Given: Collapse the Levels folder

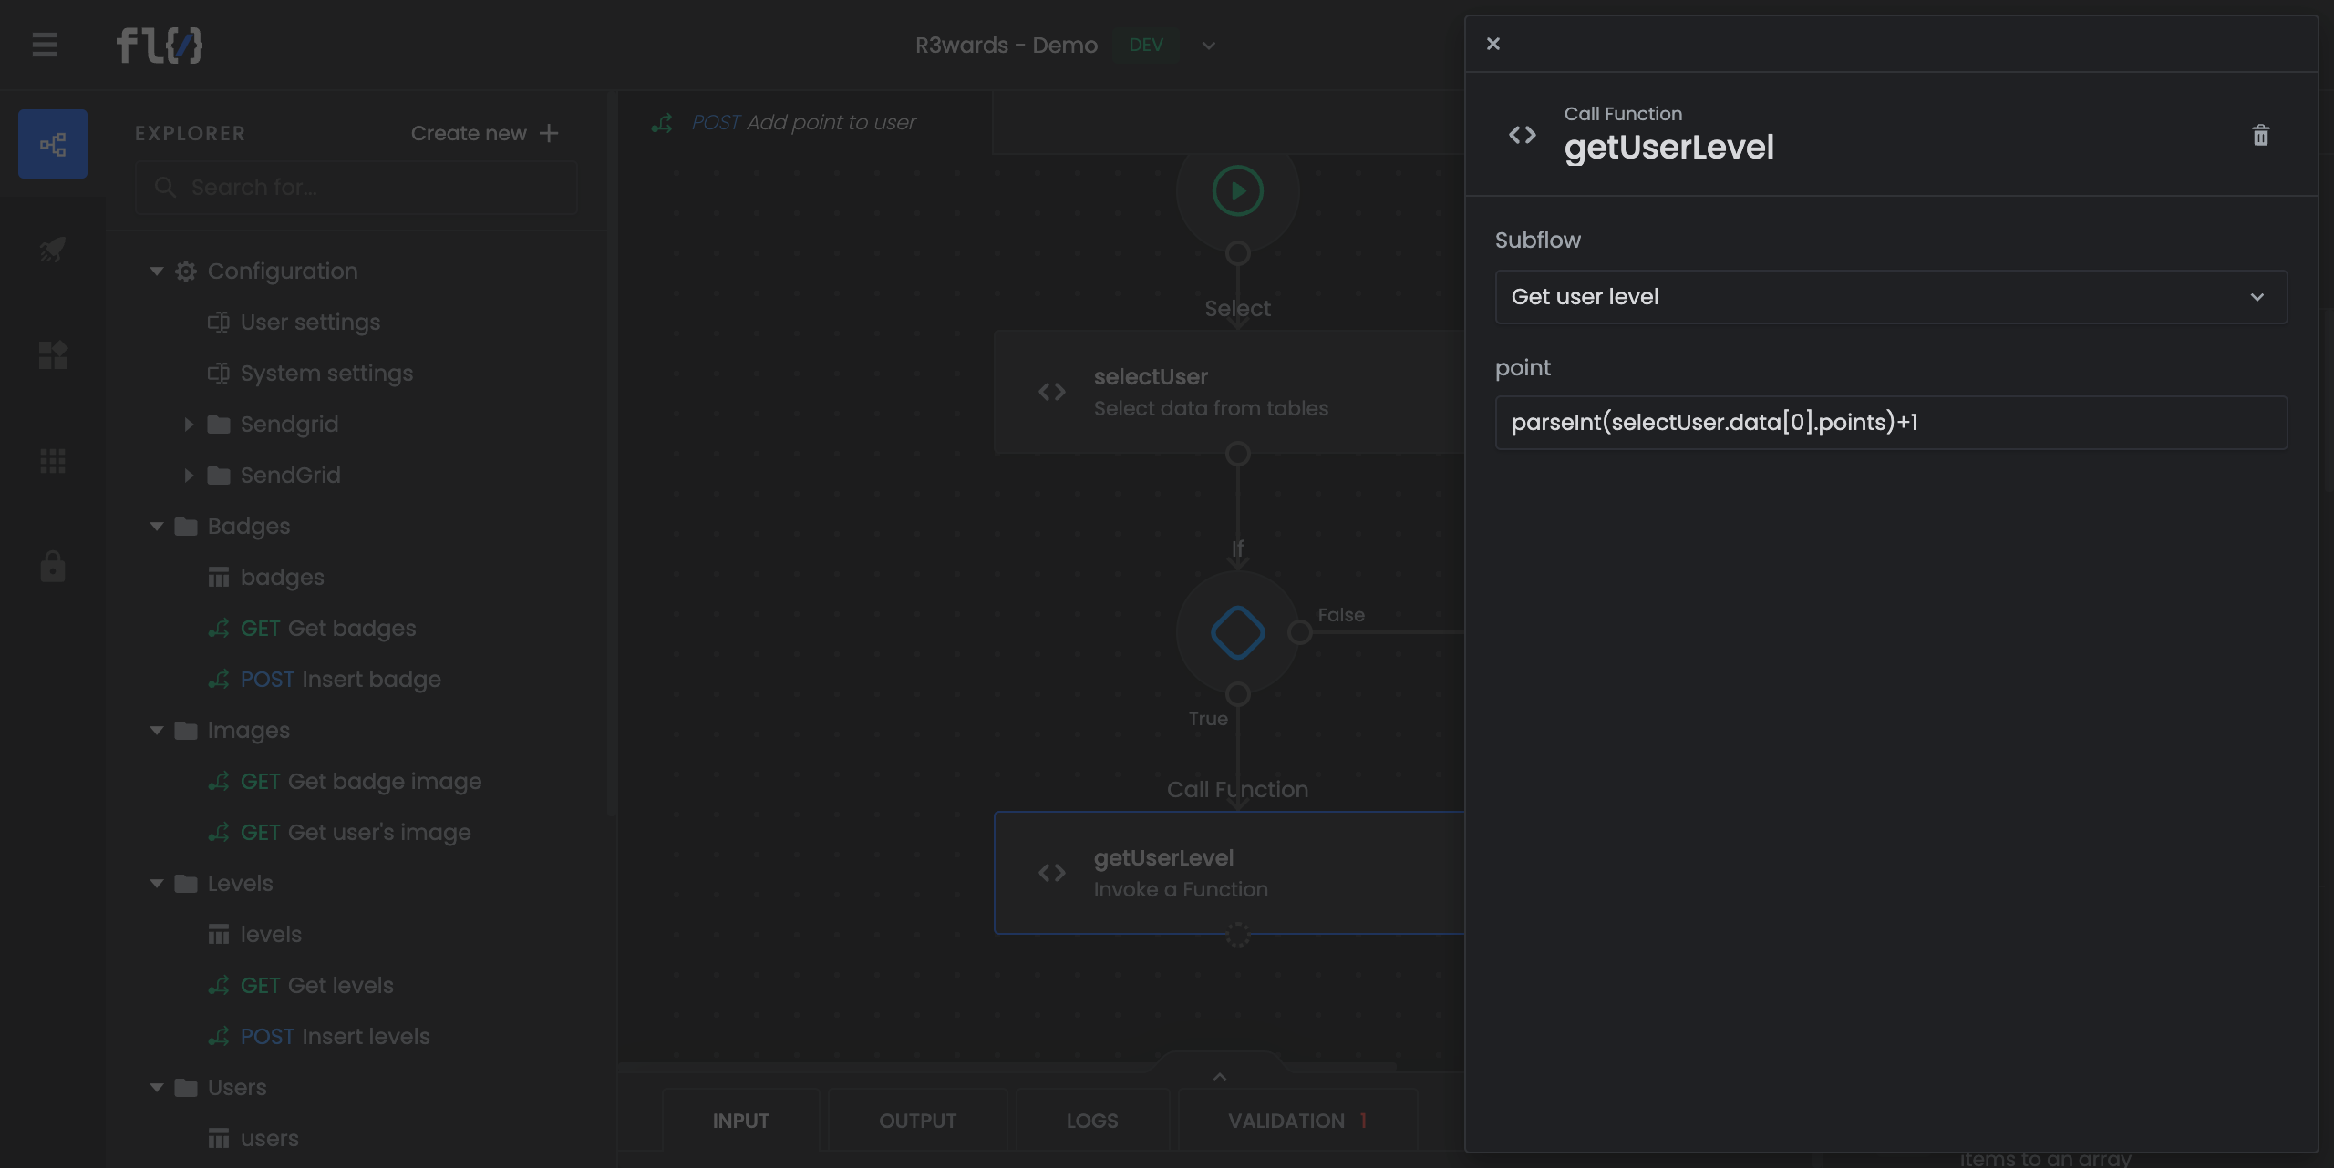Looking at the screenshot, I should (156, 884).
